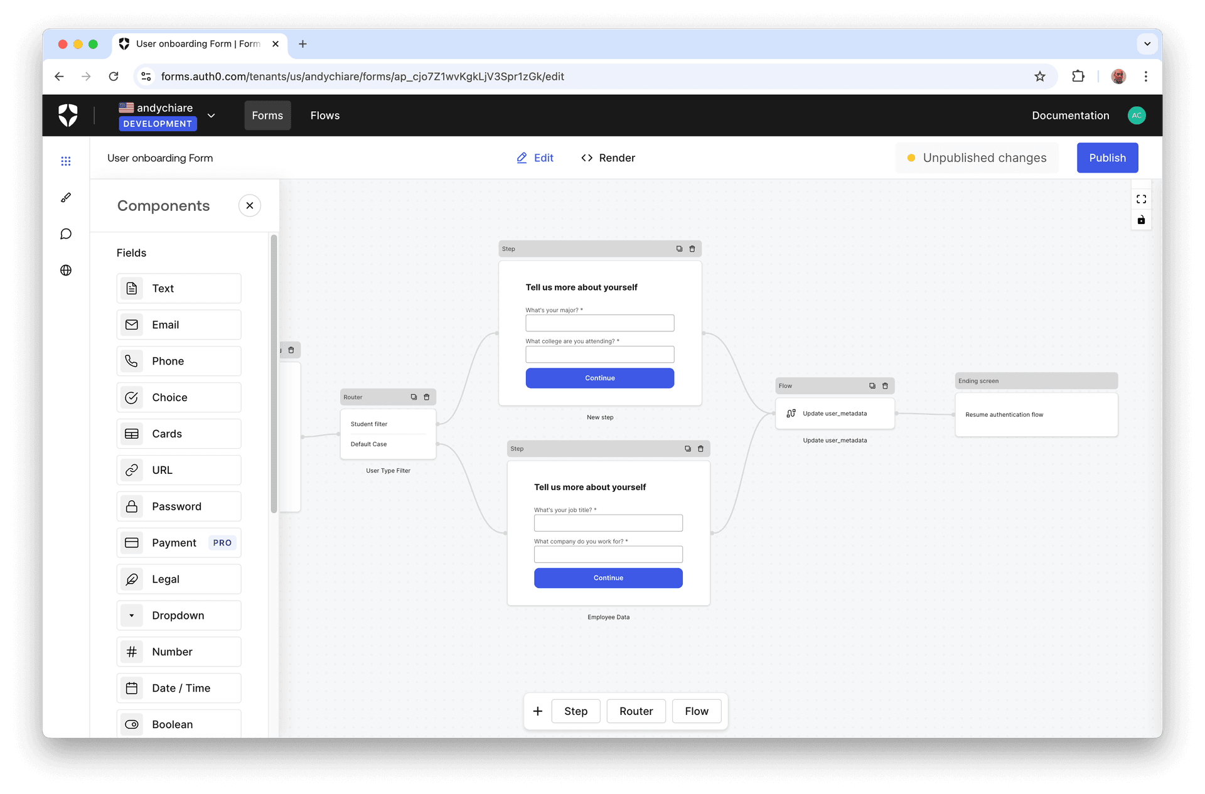Add the Cards field component
Screen dimensions: 1205x794
[x=179, y=434]
